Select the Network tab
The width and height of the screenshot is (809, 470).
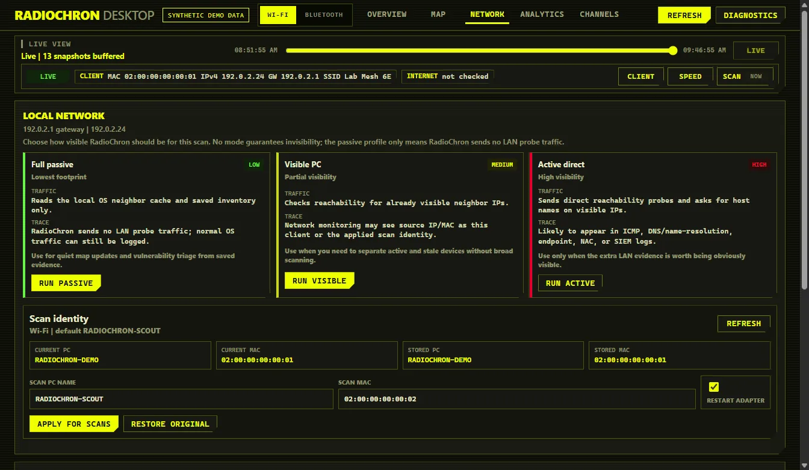[x=487, y=14]
